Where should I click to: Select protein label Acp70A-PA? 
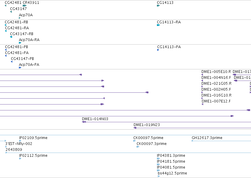(x=29, y=65)
